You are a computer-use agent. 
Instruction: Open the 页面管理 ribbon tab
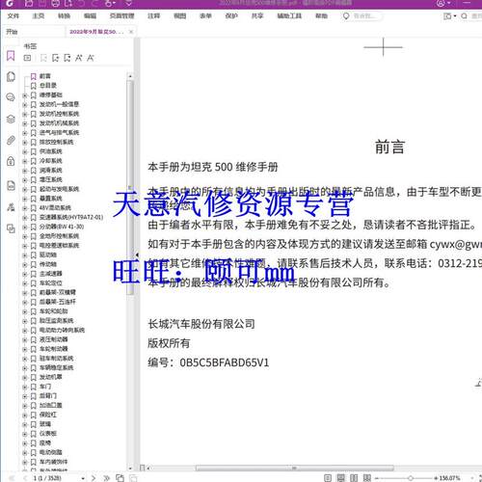point(121,16)
